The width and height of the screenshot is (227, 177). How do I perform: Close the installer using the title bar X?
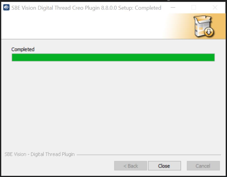click(x=215, y=7)
